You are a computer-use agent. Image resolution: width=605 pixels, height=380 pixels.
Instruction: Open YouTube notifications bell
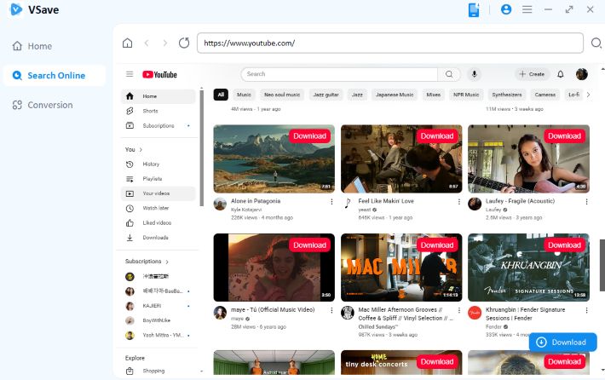pos(561,74)
